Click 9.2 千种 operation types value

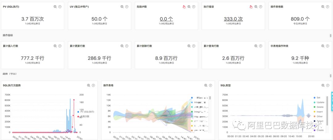300,58
